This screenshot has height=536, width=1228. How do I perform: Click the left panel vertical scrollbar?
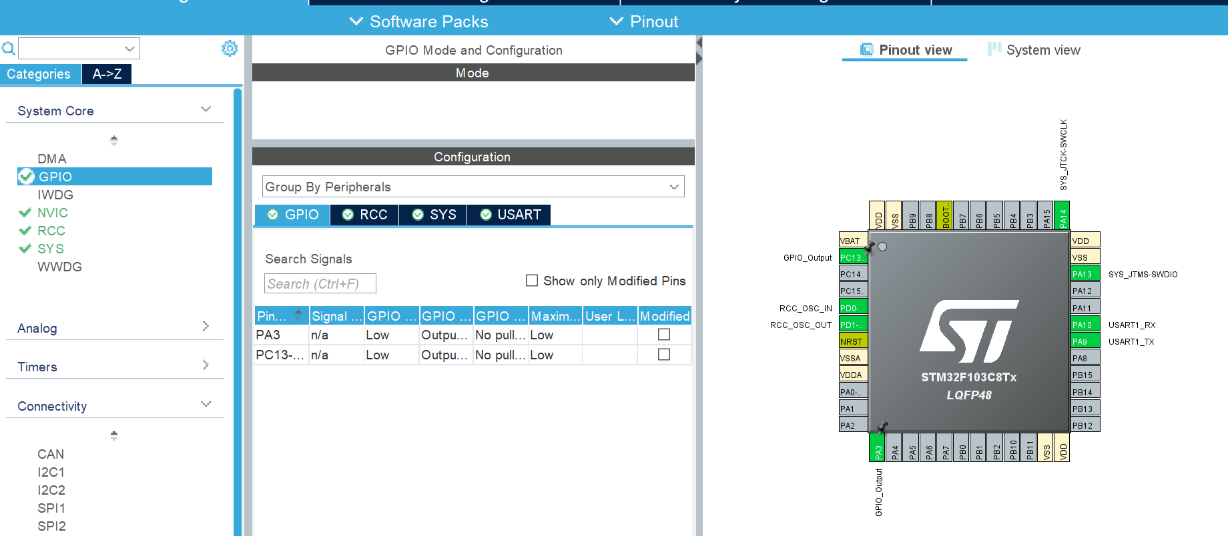[x=238, y=311]
